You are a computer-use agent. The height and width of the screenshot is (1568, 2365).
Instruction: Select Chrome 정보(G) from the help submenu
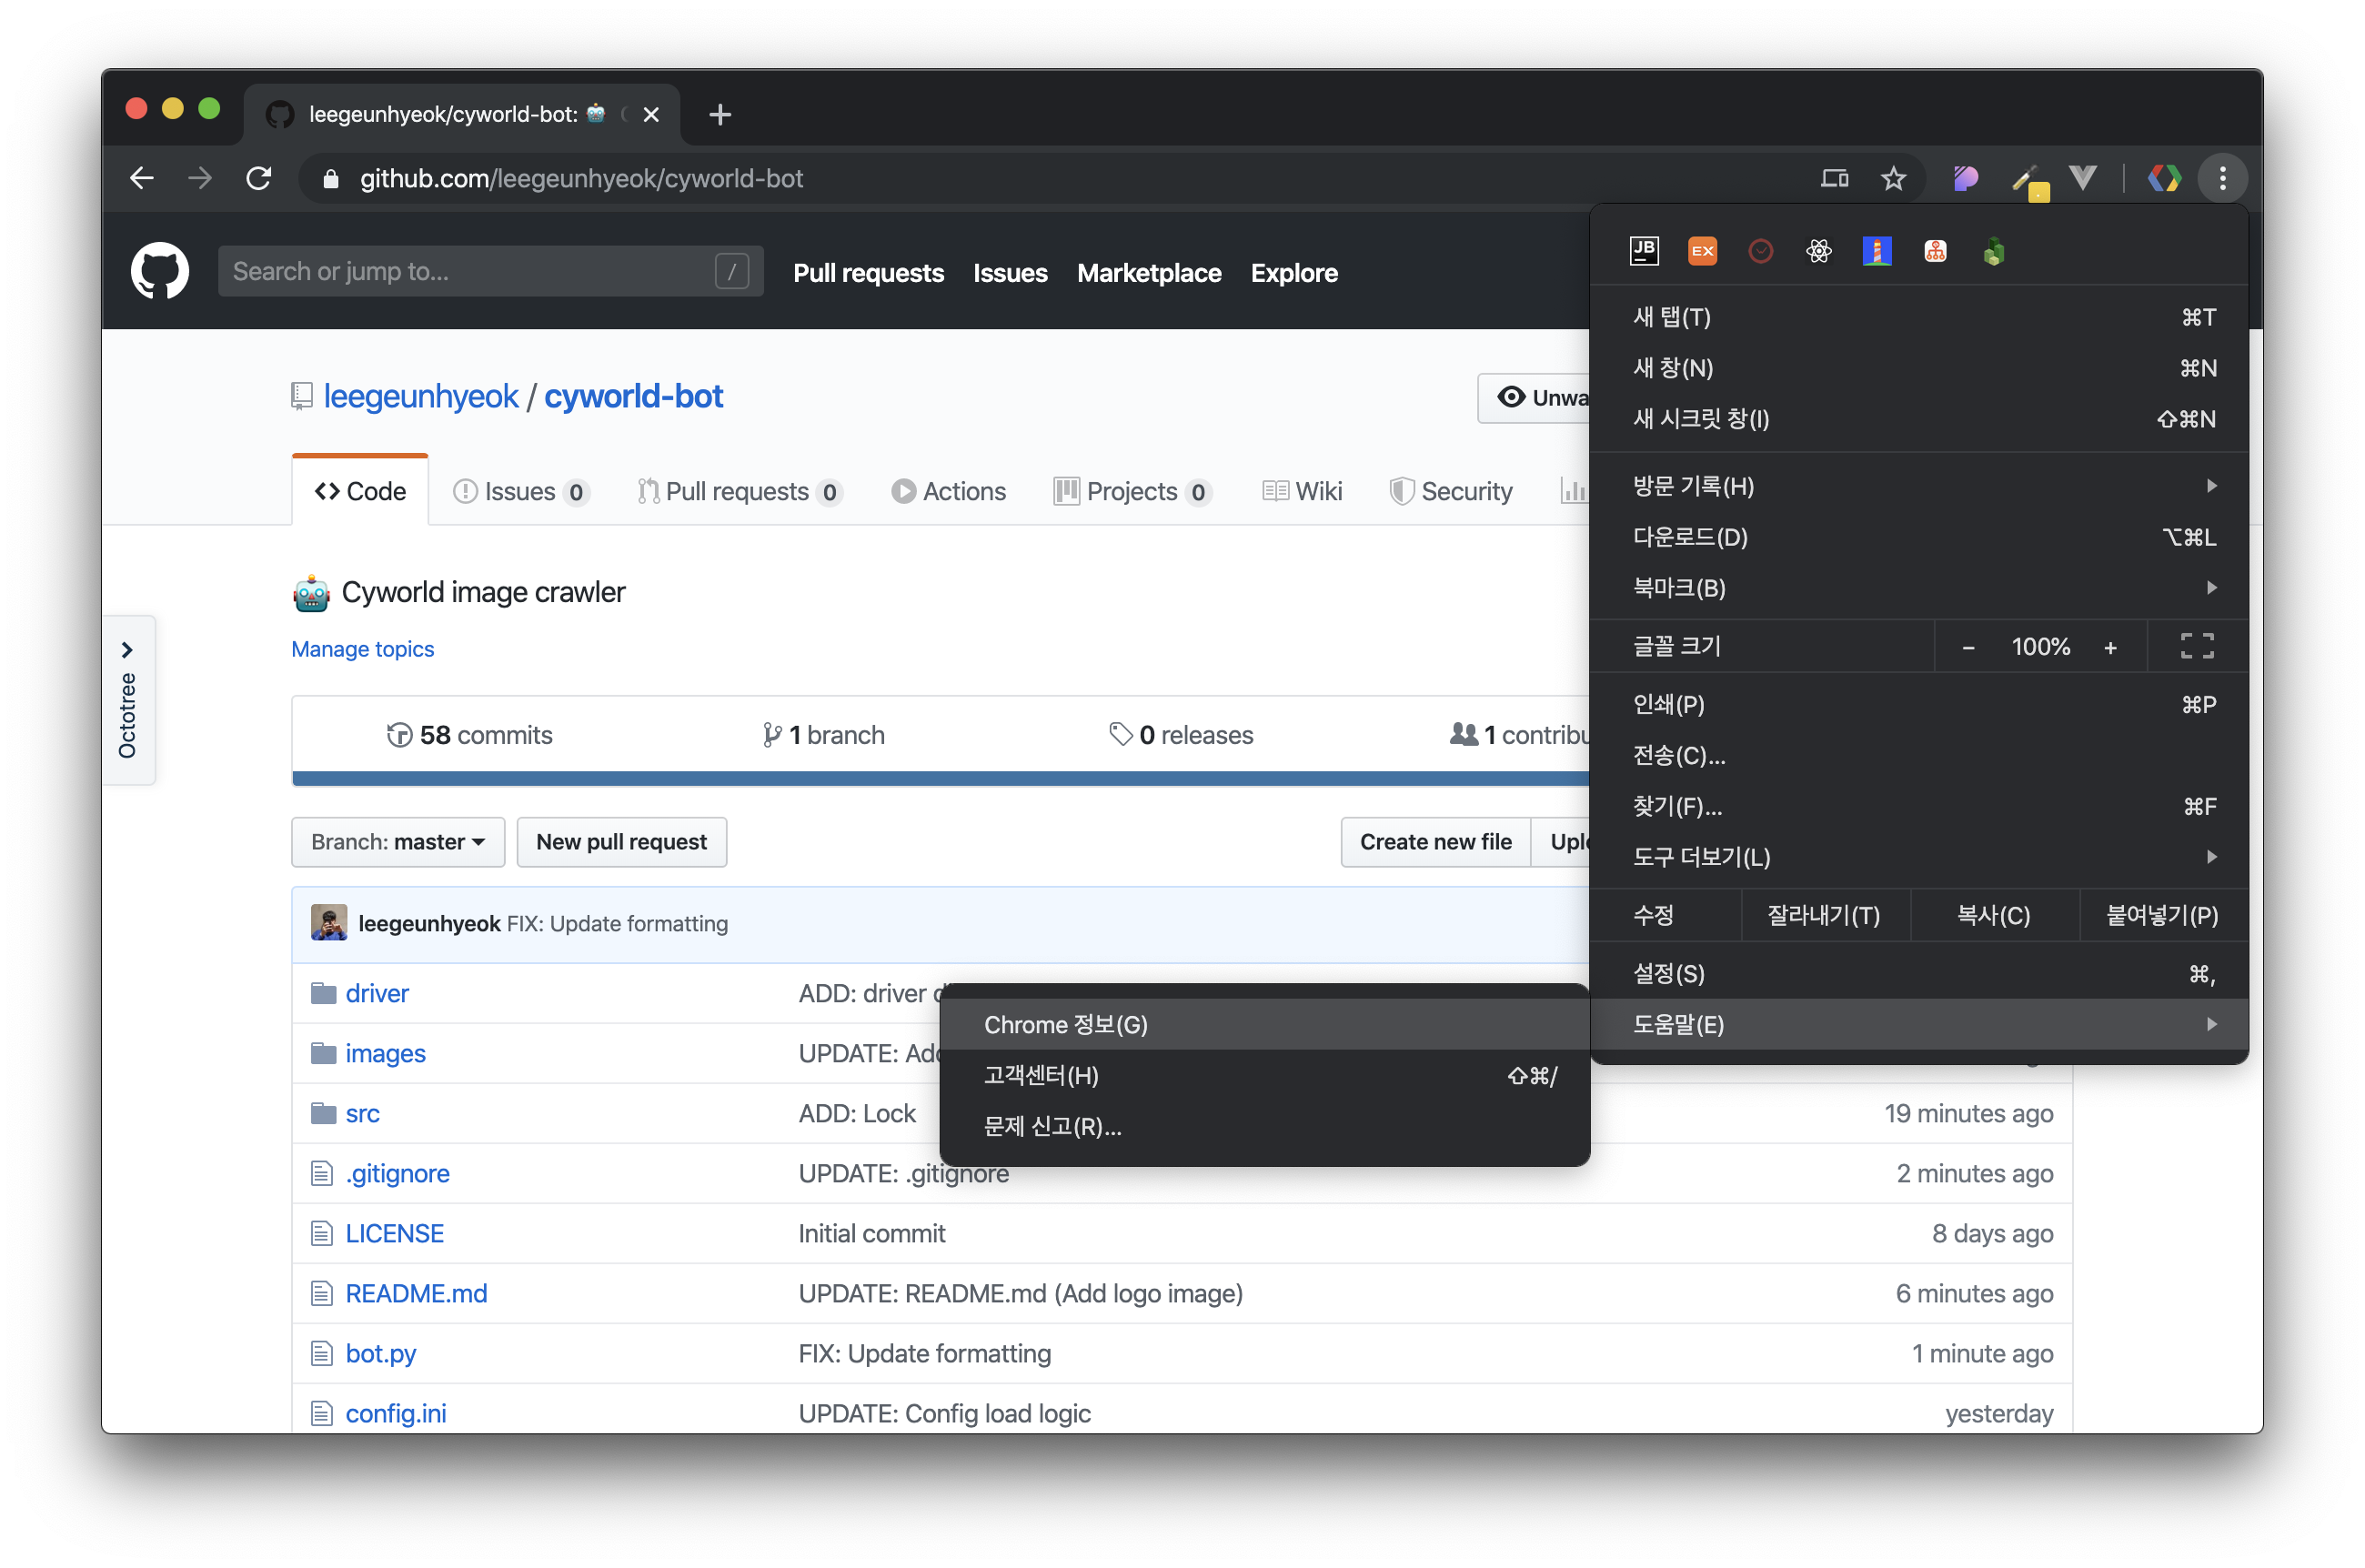point(1066,1025)
